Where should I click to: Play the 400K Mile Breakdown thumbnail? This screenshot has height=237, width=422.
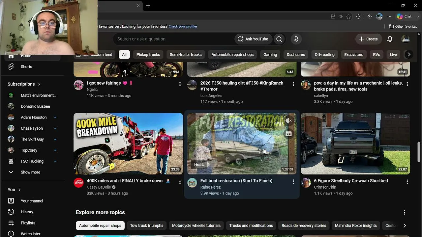click(128, 144)
